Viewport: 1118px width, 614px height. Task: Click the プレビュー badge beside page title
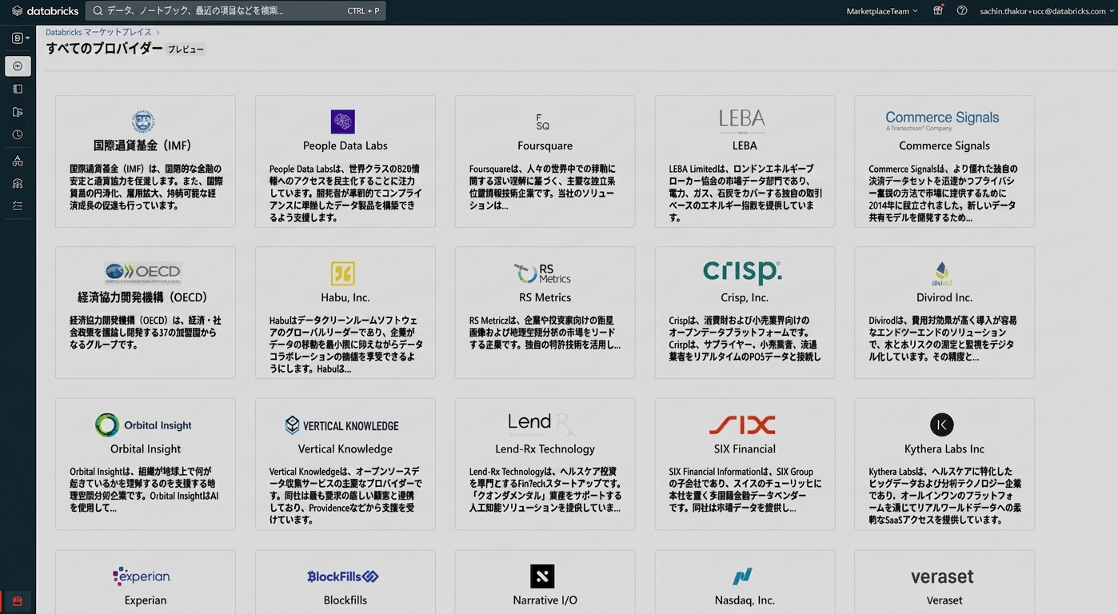[x=186, y=50]
